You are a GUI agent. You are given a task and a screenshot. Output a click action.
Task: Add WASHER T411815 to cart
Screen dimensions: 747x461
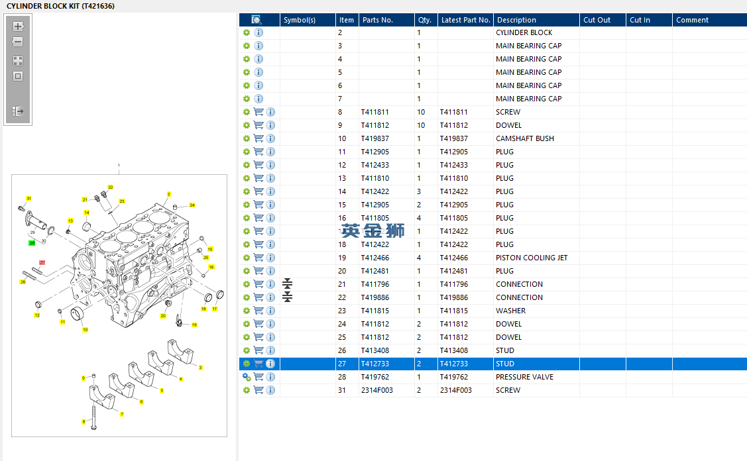coord(259,311)
